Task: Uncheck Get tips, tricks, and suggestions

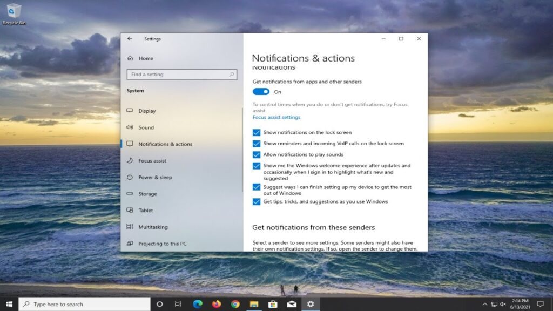Action: tap(257, 202)
